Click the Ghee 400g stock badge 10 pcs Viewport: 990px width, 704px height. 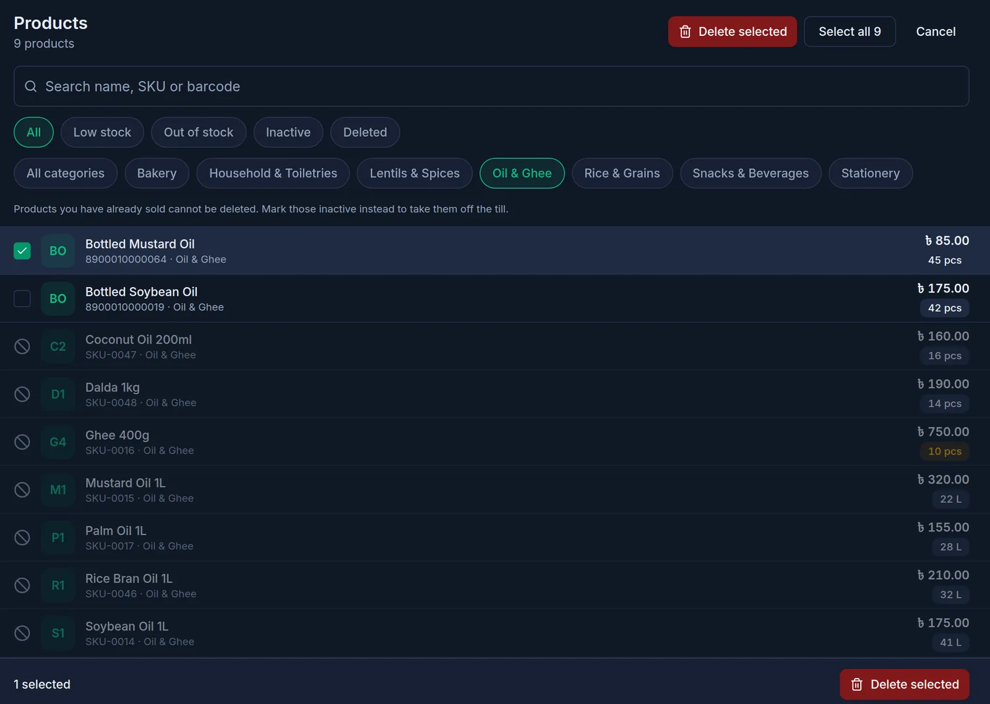click(944, 452)
